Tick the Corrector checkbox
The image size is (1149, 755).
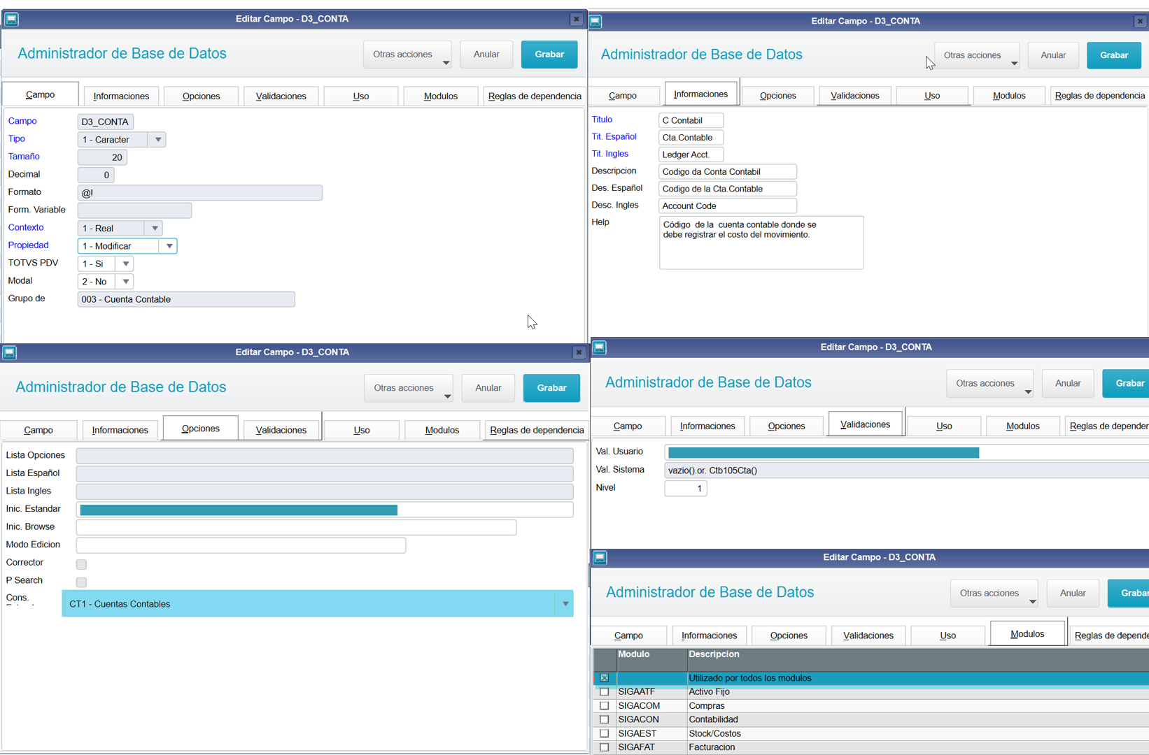[81, 564]
